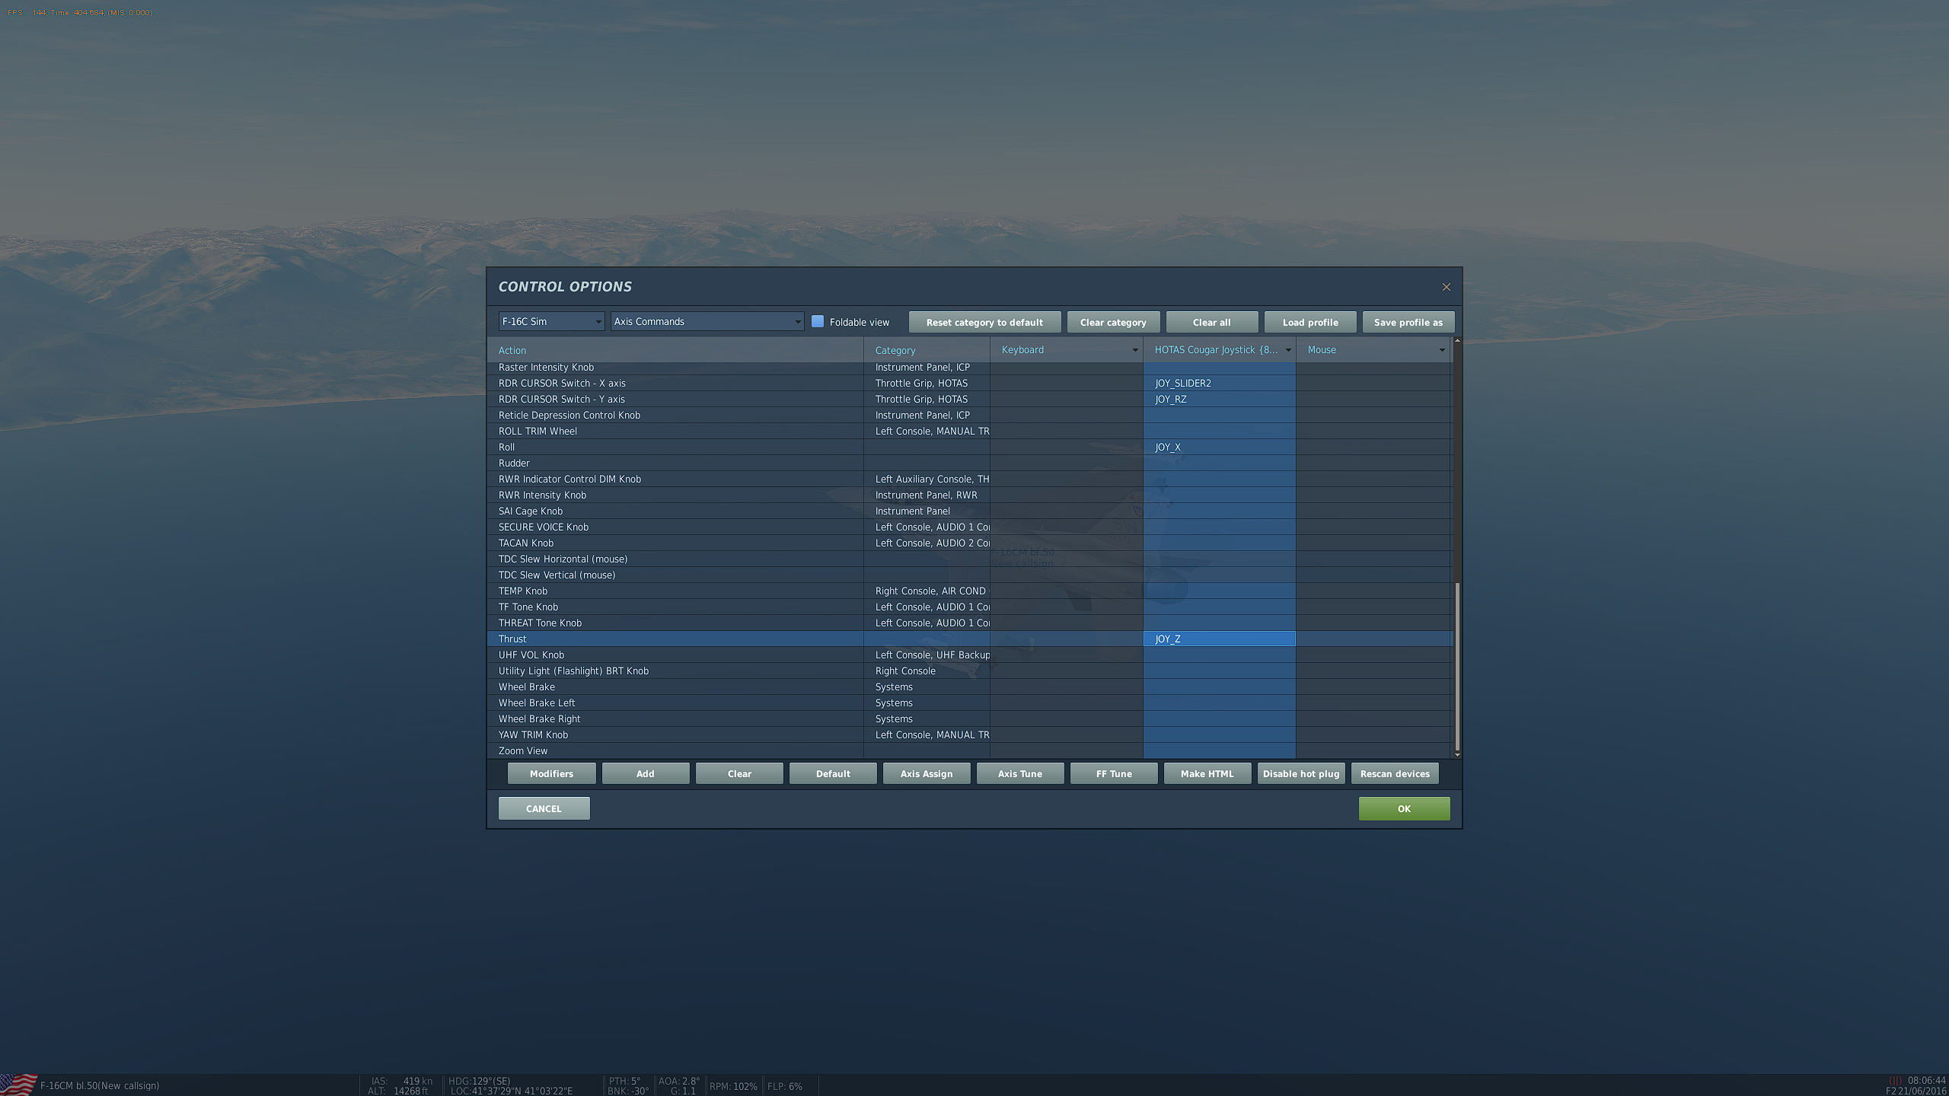Confirm with the green OK button
This screenshot has height=1096, width=1949.
[1404, 808]
